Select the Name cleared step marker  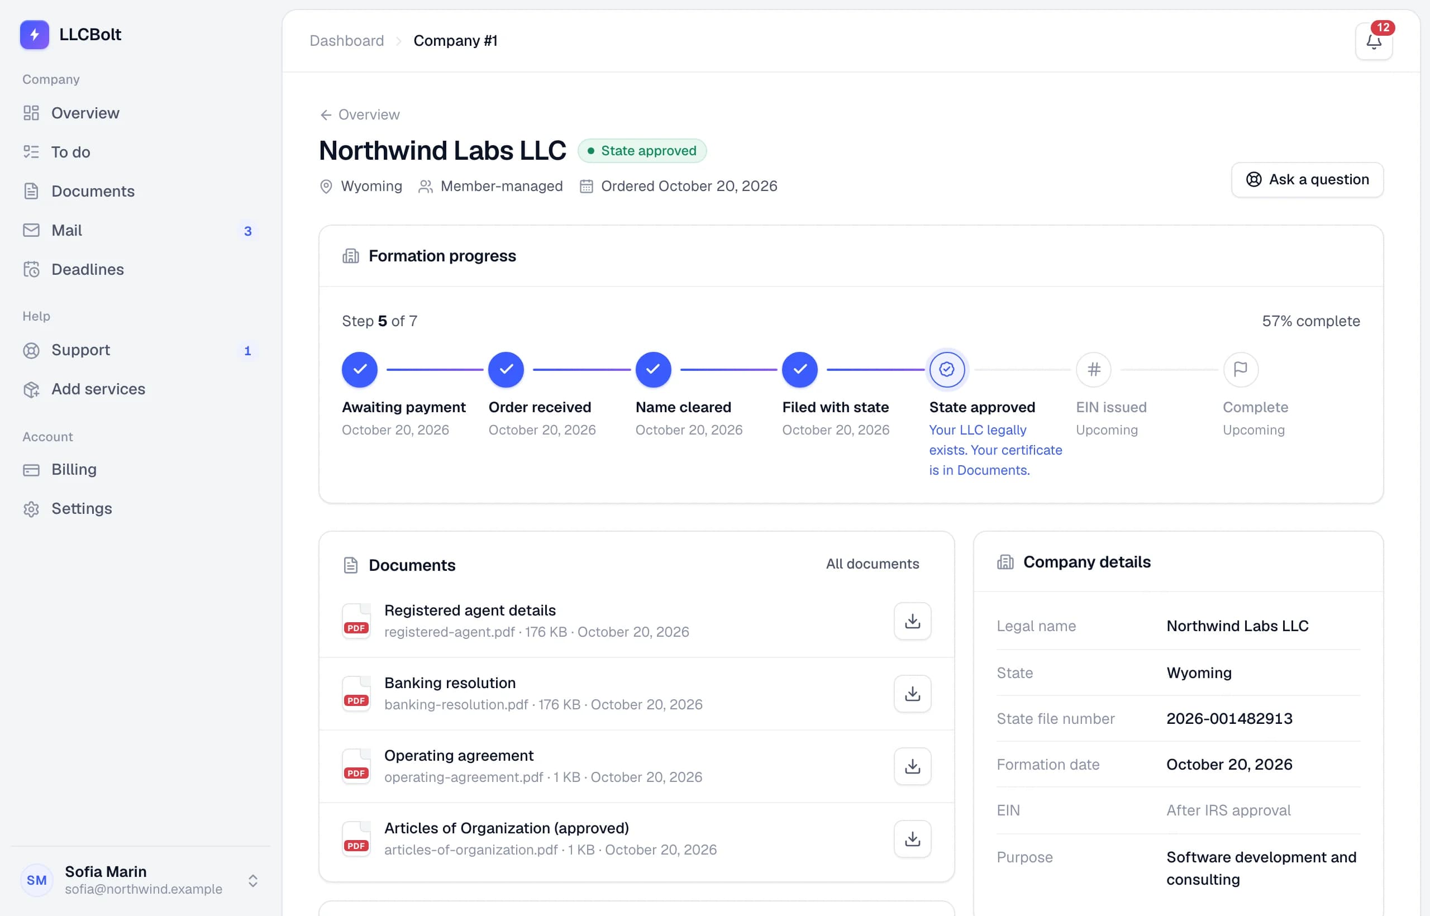coord(653,369)
